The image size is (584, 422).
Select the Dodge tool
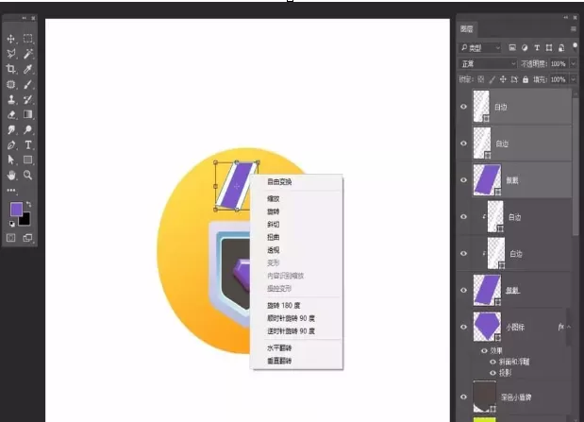tap(28, 129)
